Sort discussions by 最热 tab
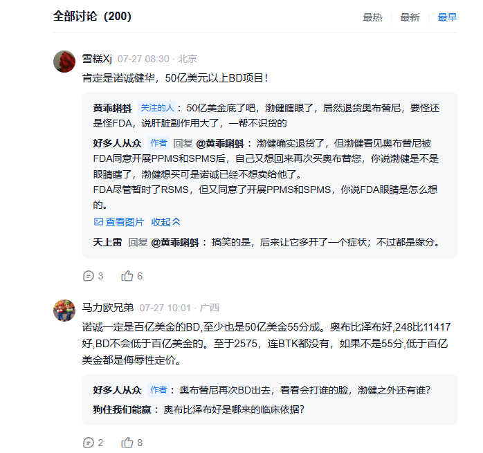The height and width of the screenshot is (453, 483). point(372,17)
